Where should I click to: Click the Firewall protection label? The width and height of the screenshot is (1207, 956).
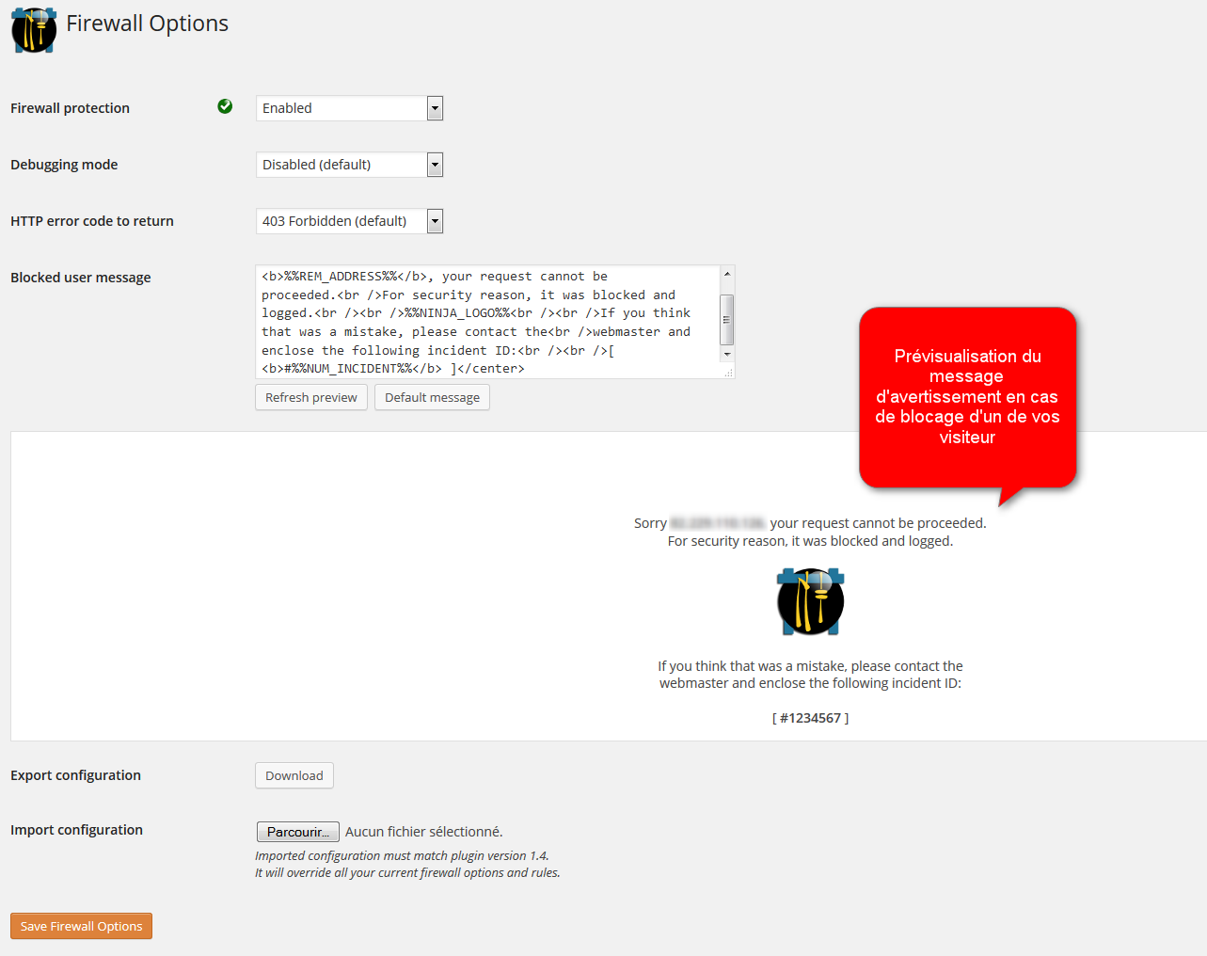(71, 108)
